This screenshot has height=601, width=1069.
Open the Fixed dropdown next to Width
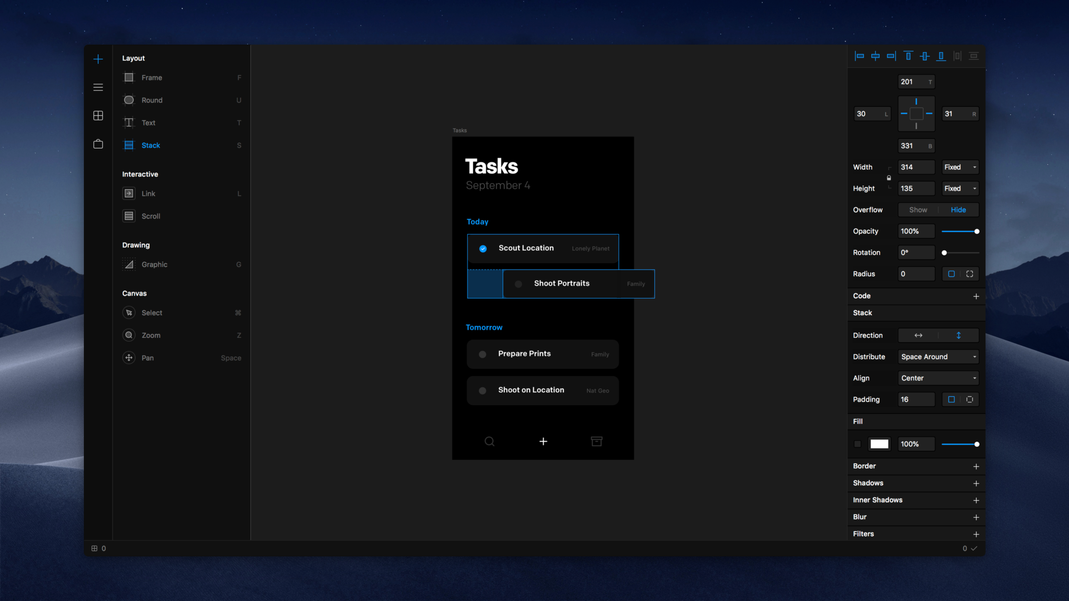[x=960, y=167]
